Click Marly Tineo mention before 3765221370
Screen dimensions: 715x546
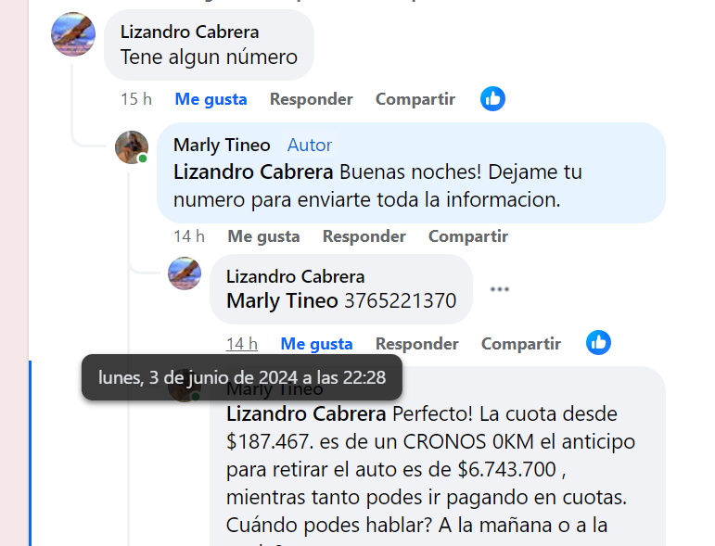(x=282, y=300)
